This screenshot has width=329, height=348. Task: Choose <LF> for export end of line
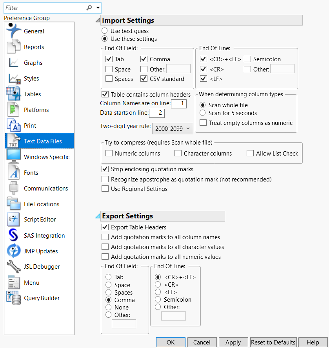pyautogui.click(x=158, y=292)
